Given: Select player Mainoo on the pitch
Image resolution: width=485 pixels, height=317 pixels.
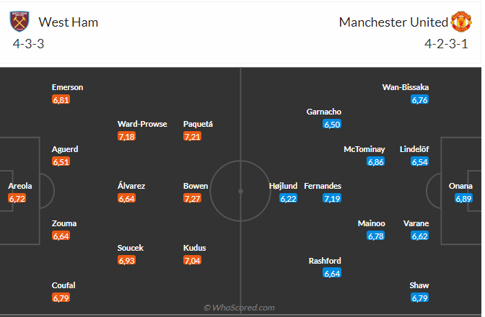Looking at the screenshot, I should pos(372,223).
